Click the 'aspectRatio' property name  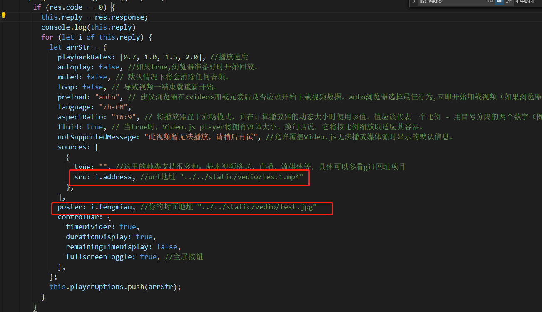(80, 117)
